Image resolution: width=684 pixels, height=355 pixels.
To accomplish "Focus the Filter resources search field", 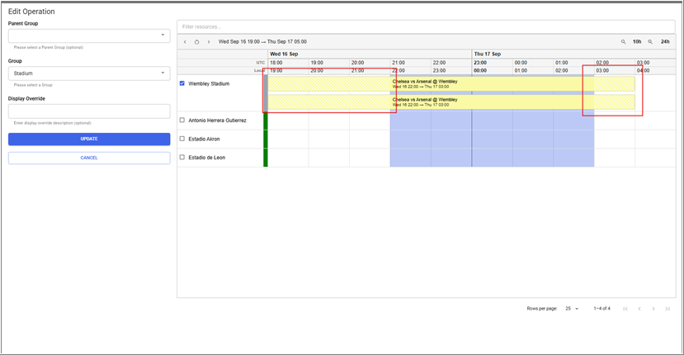I will [426, 26].
